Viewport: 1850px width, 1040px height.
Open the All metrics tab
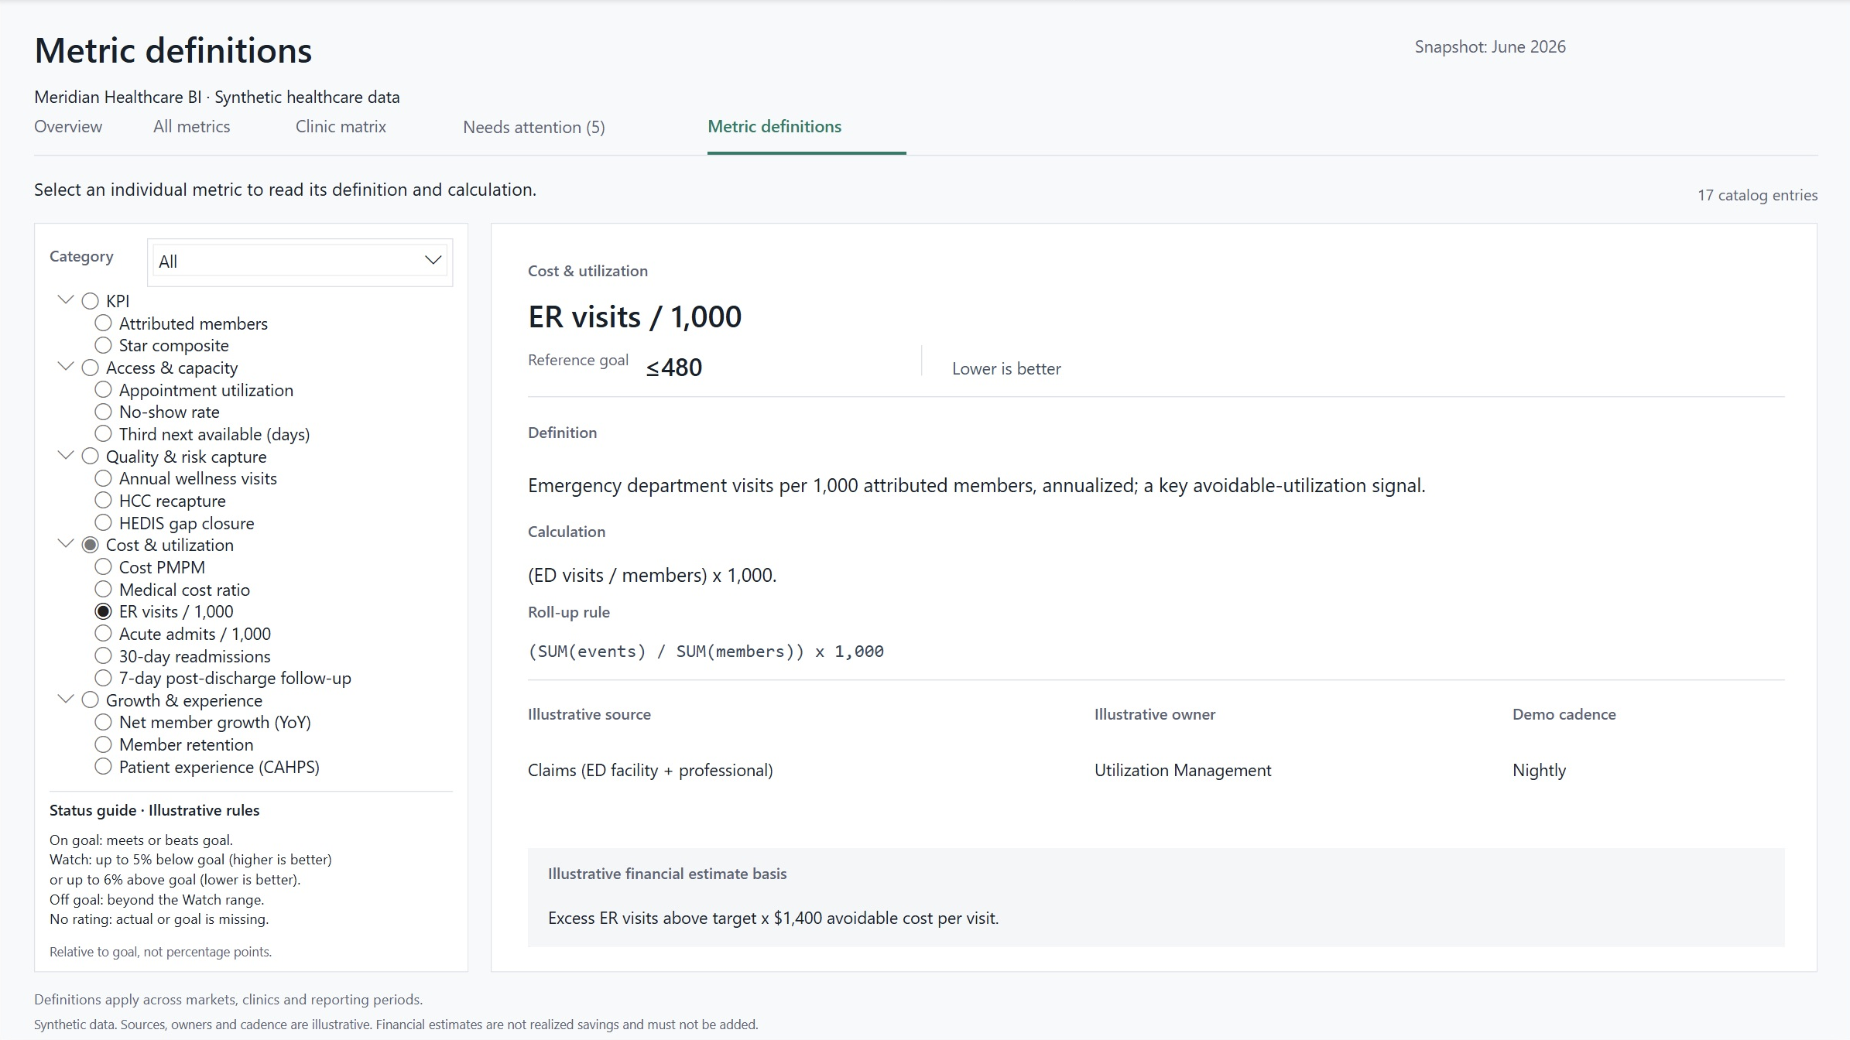click(x=192, y=127)
